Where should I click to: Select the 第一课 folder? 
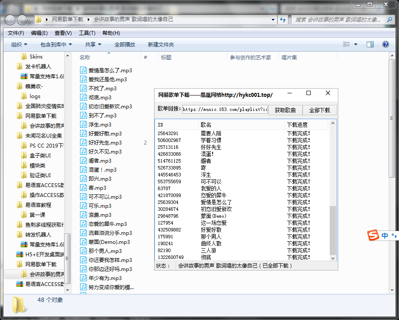tap(33, 215)
